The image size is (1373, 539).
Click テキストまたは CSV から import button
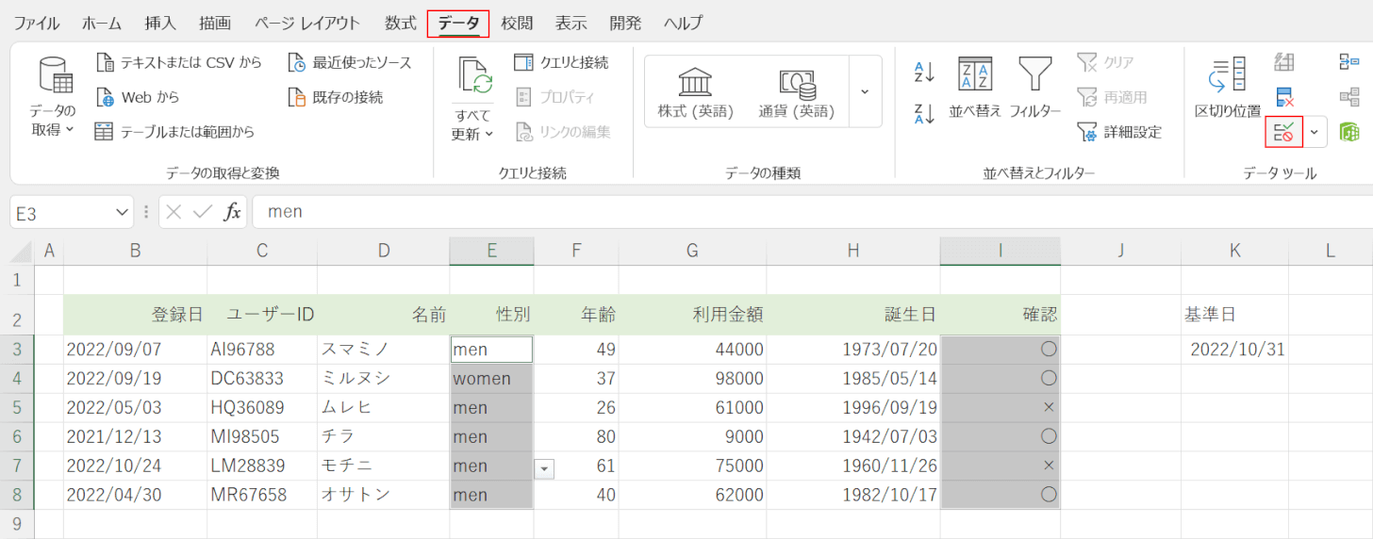[179, 63]
